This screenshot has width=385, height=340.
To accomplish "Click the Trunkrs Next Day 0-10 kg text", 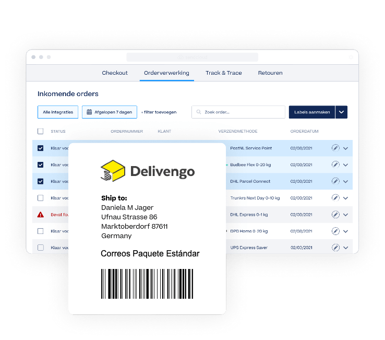I will tap(255, 198).
